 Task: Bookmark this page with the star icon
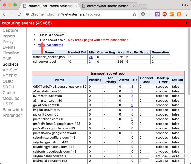(134, 14)
